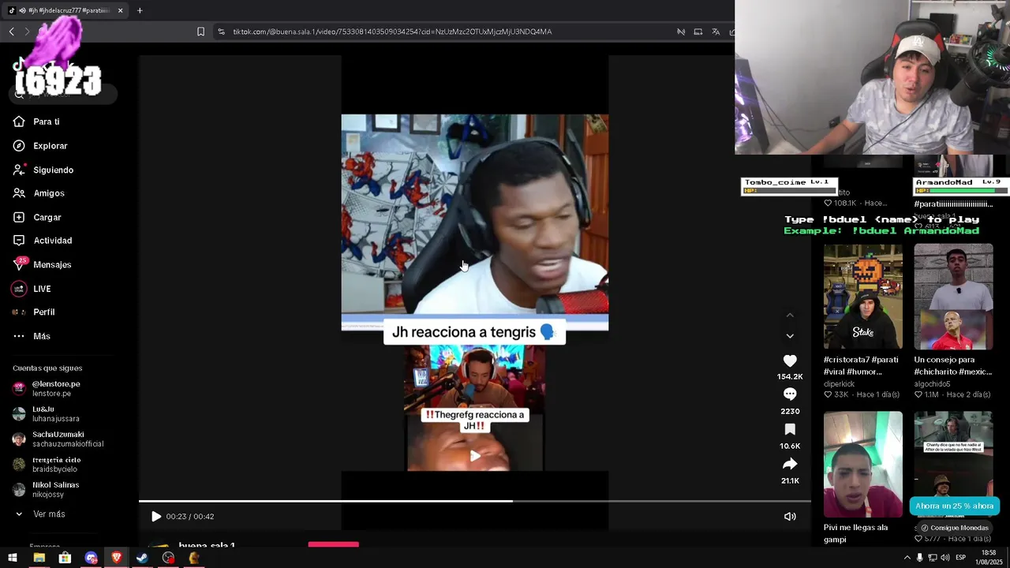The height and width of the screenshot is (568, 1010).
Task: Close the #jh TikTok tab
Action: [120, 10]
